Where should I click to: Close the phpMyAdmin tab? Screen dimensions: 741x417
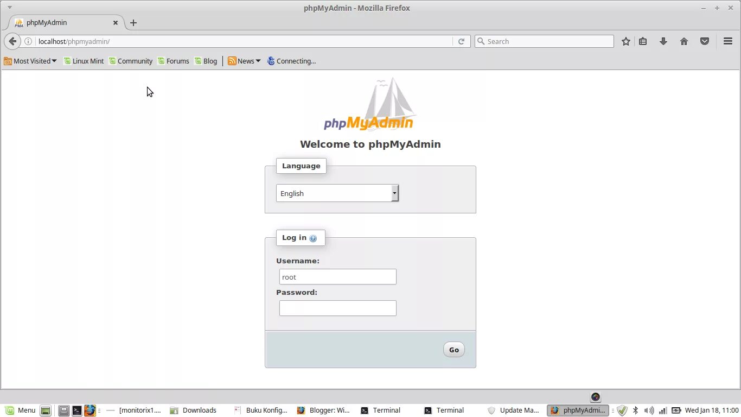(116, 23)
